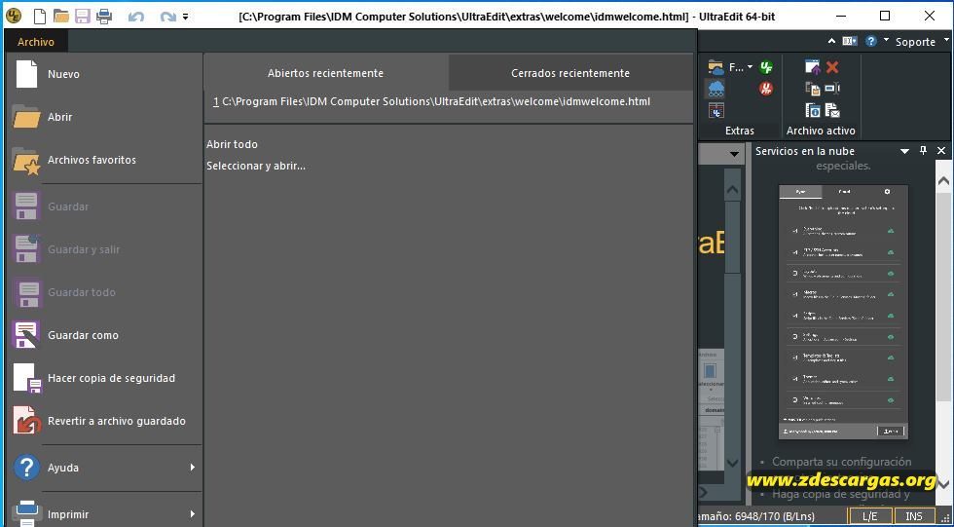This screenshot has width=954, height=527.
Task: Click the layout selector icon near Soporte
Action: point(850,41)
